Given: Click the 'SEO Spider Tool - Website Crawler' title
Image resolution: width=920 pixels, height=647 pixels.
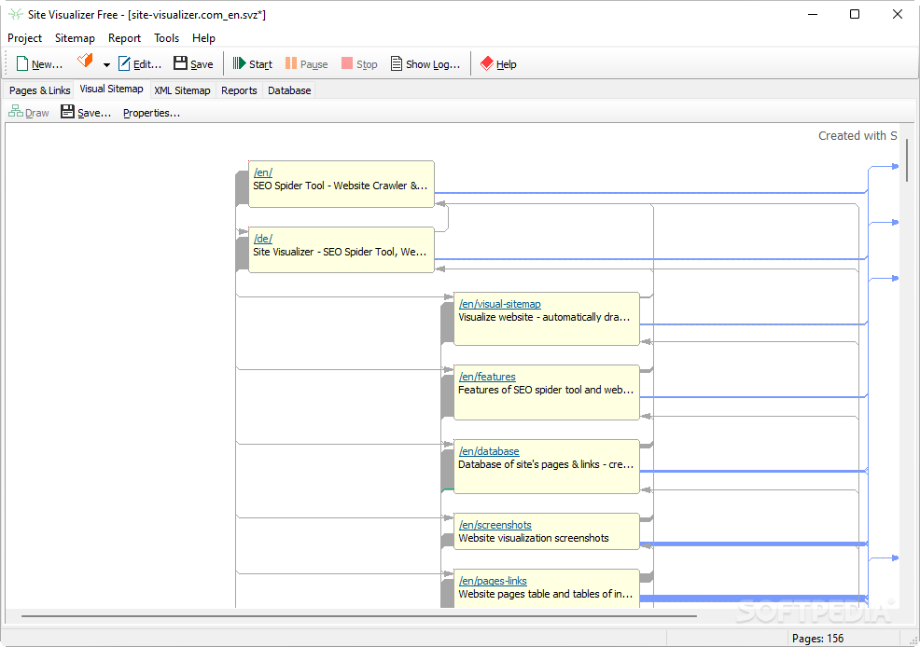Looking at the screenshot, I should 341,186.
